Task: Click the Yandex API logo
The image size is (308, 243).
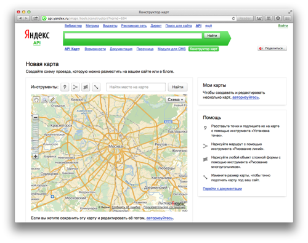Action: (37, 37)
